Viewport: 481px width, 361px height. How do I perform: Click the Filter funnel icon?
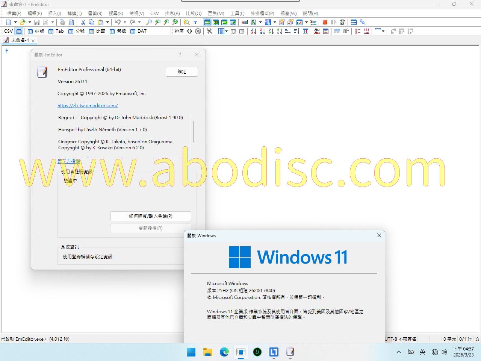pos(195,22)
